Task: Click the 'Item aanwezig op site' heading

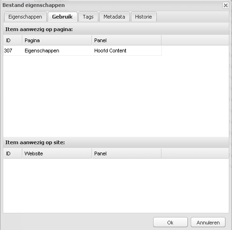Action: coord(35,142)
